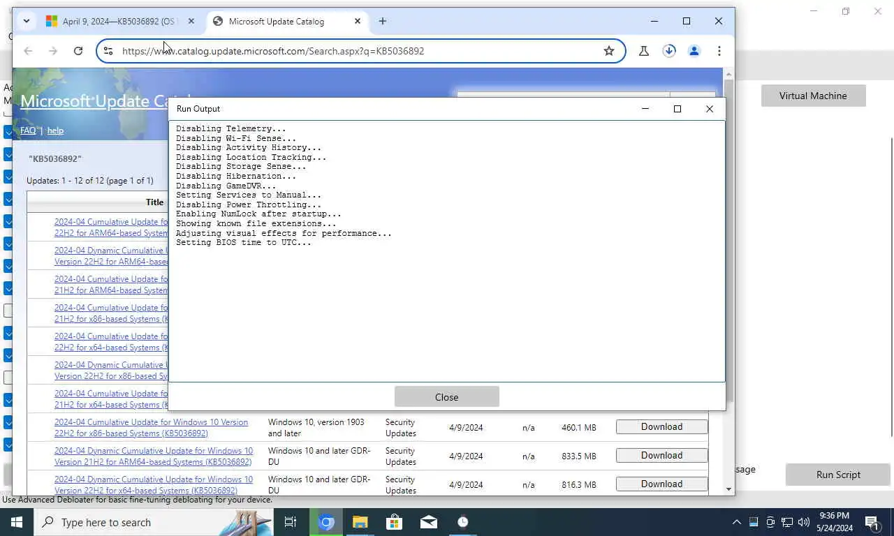This screenshot has width=894, height=536.
Task: Go back one page in Chrome
Action: click(28, 51)
